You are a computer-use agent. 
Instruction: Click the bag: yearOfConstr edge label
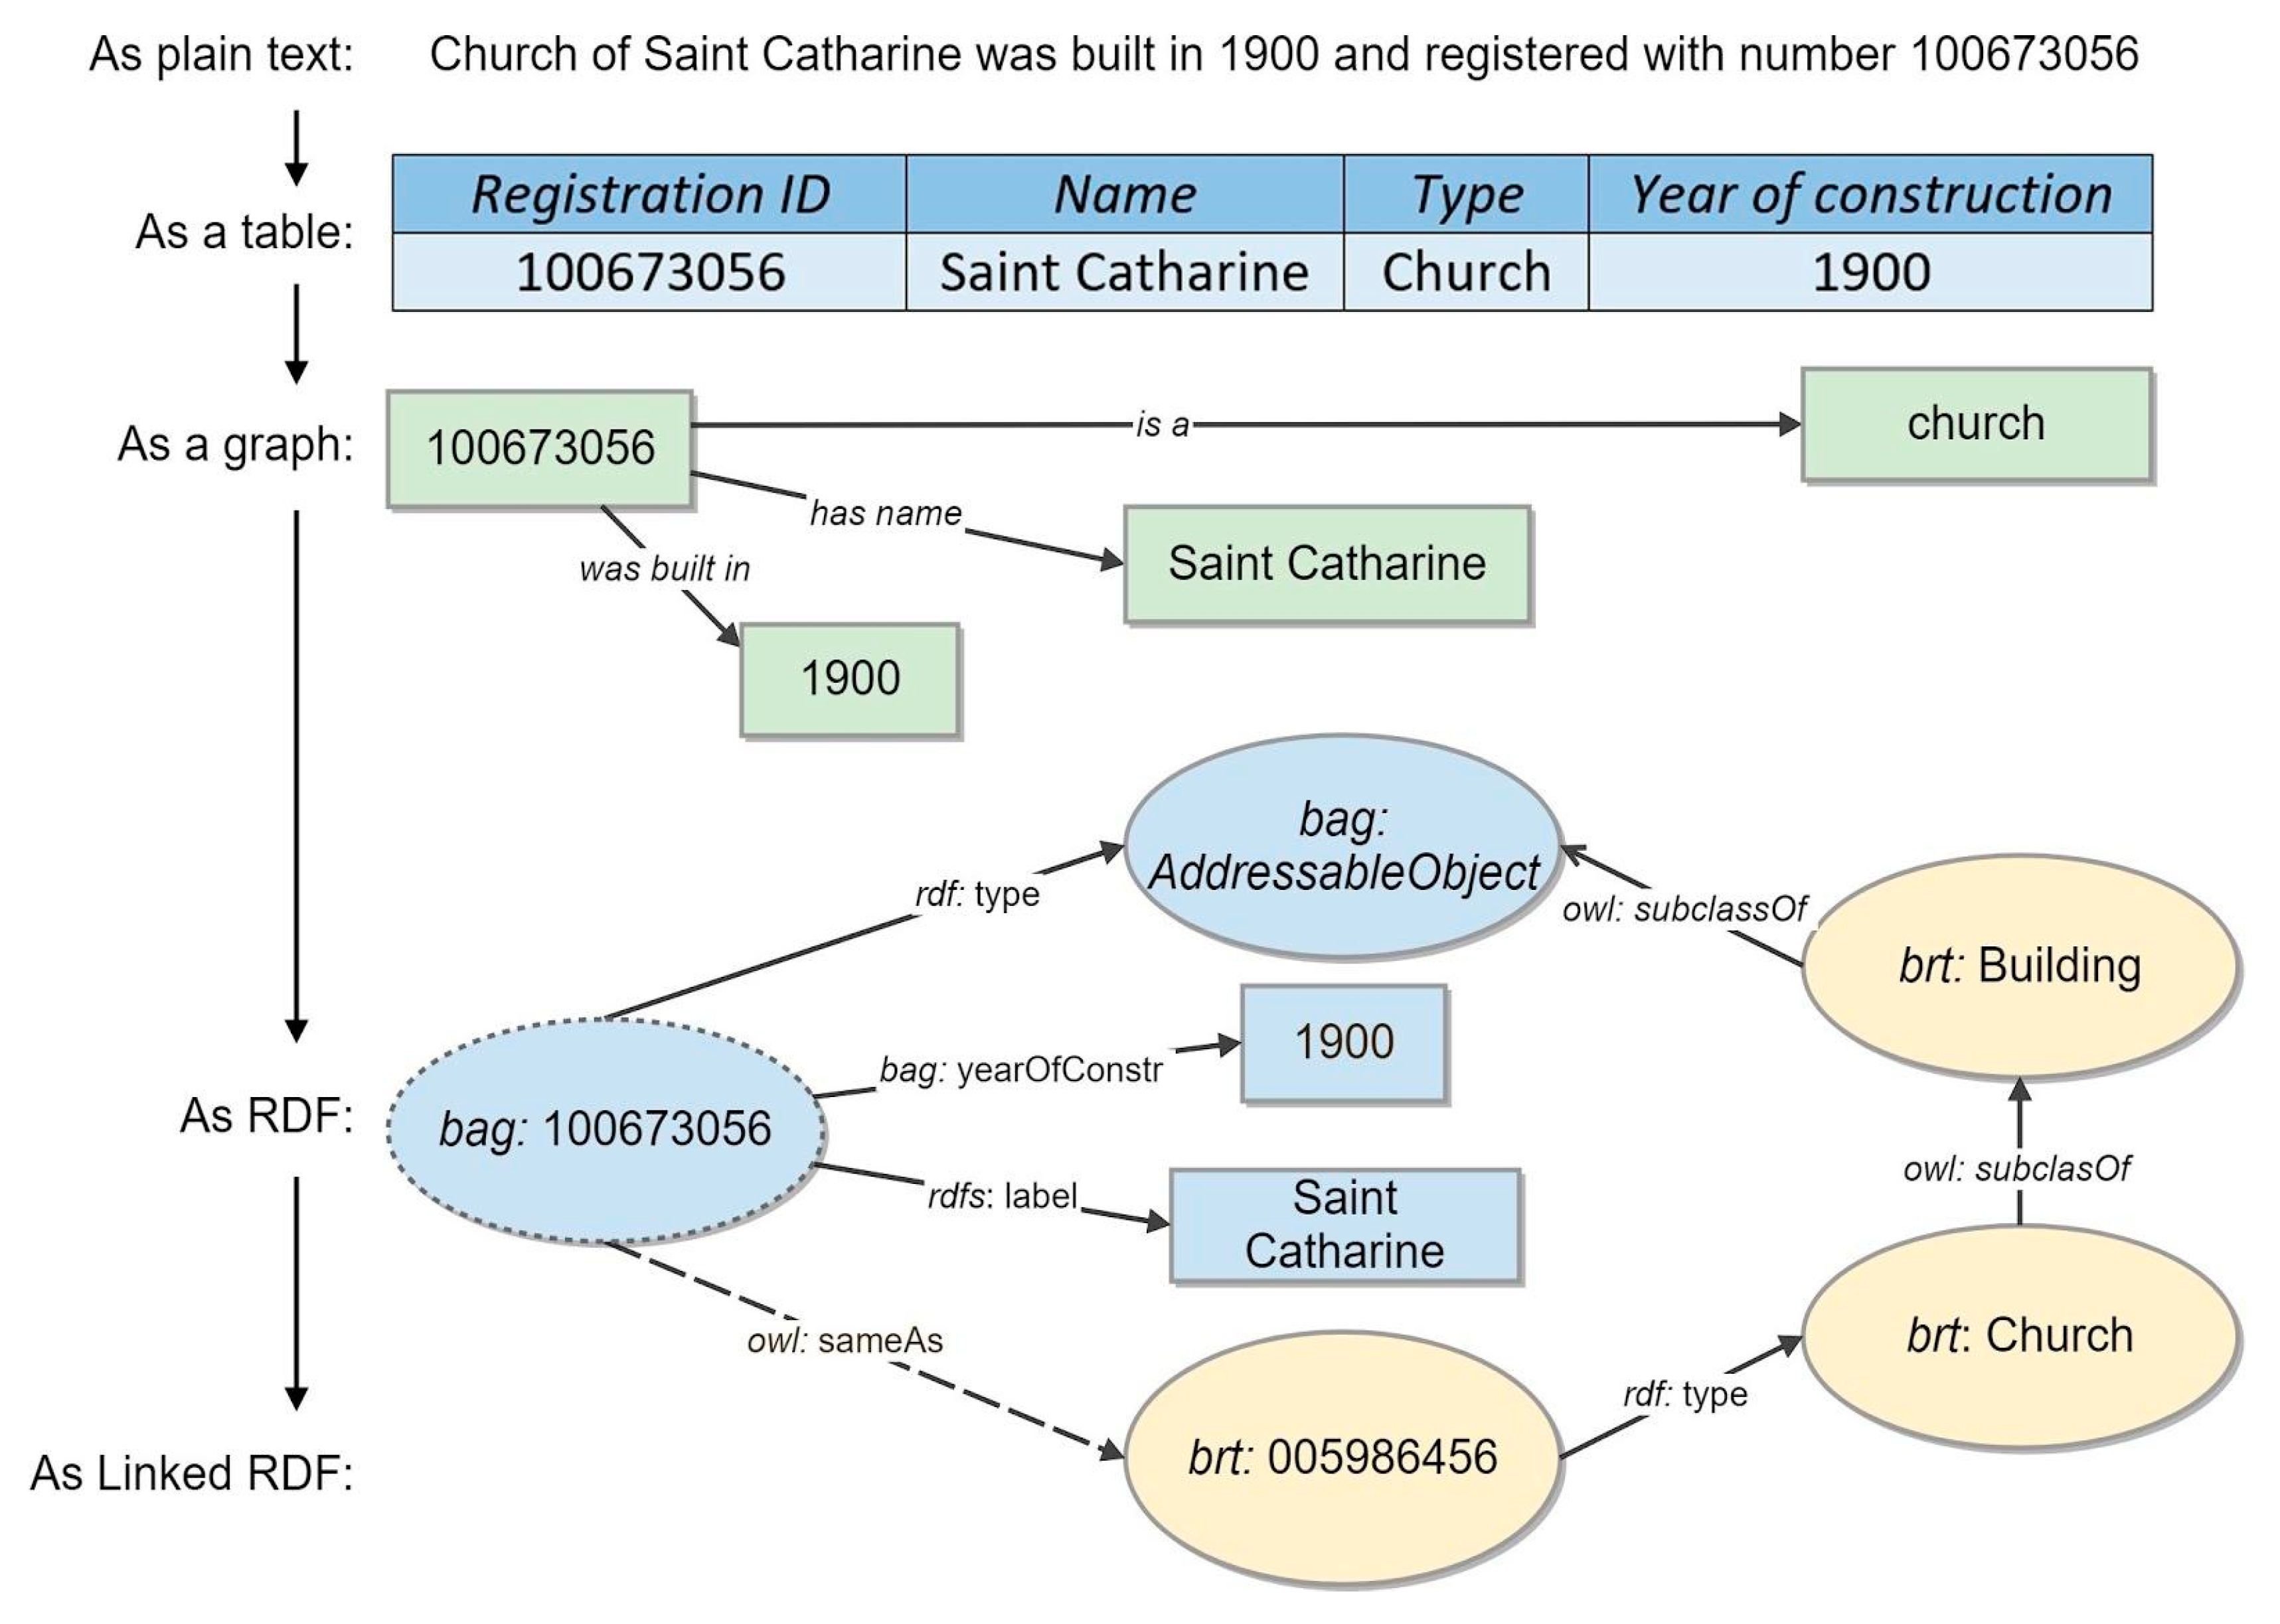(x=1019, y=1071)
